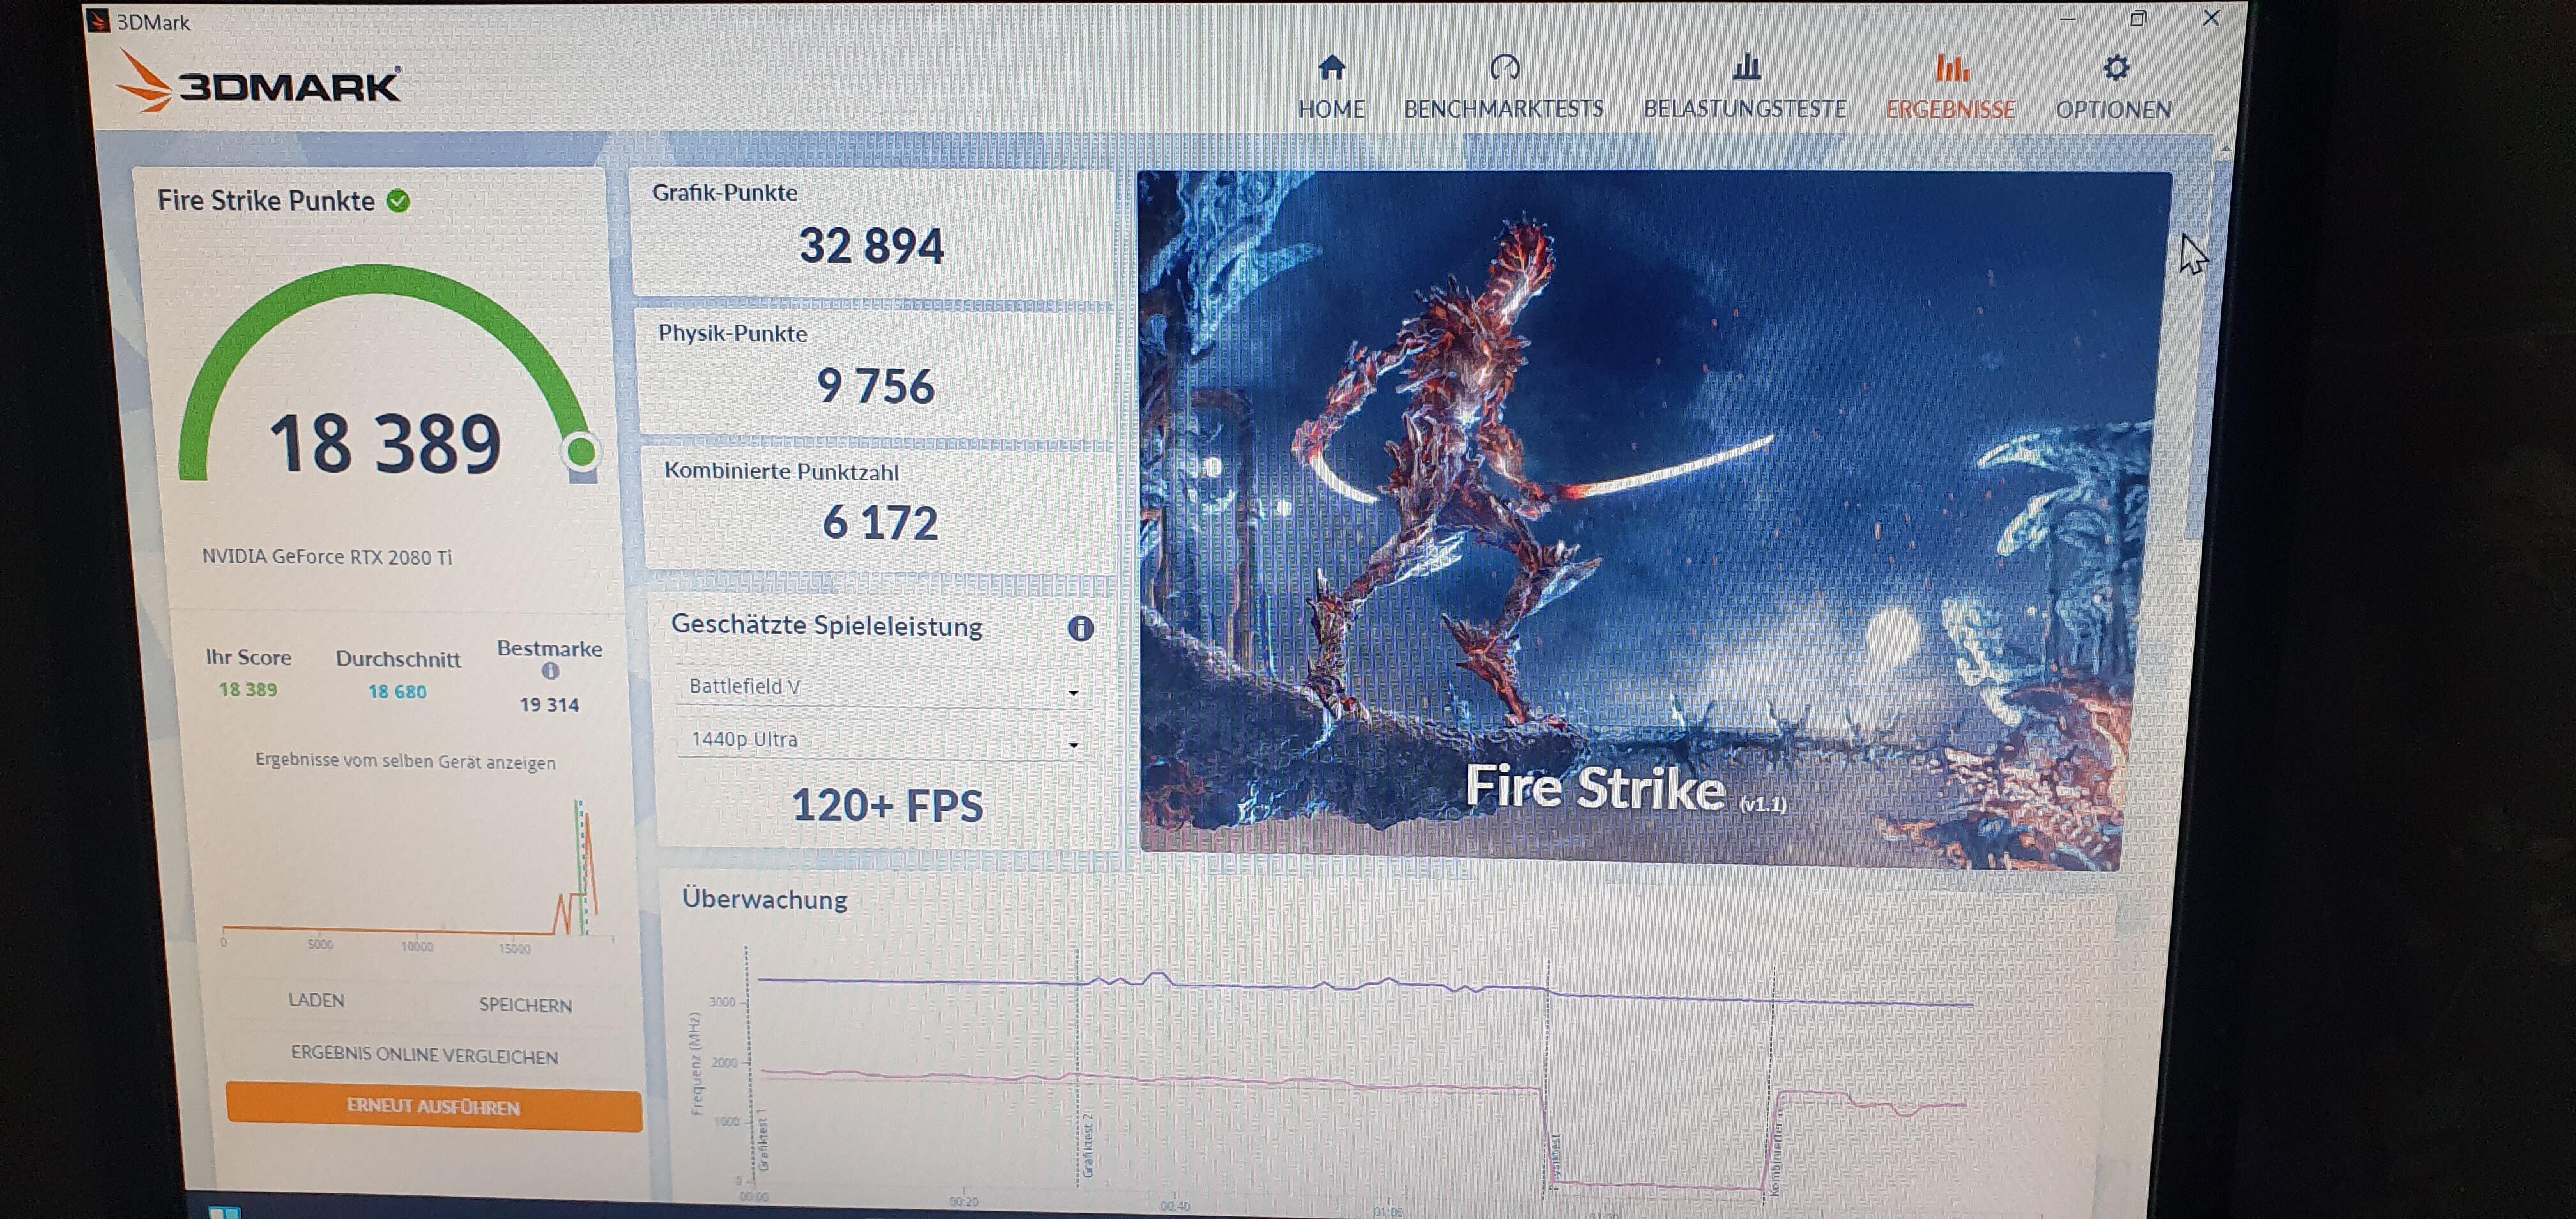Click the Durchschnitt value 18 680
This screenshot has width=2576, height=1219.
click(x=397, y=691)
